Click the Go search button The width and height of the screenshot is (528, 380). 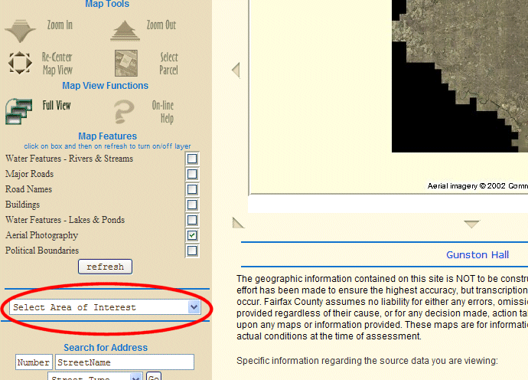[154, 376]
